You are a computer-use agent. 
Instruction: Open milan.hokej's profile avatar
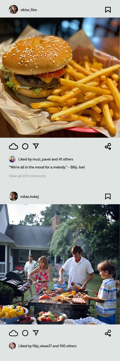(13, 196)
